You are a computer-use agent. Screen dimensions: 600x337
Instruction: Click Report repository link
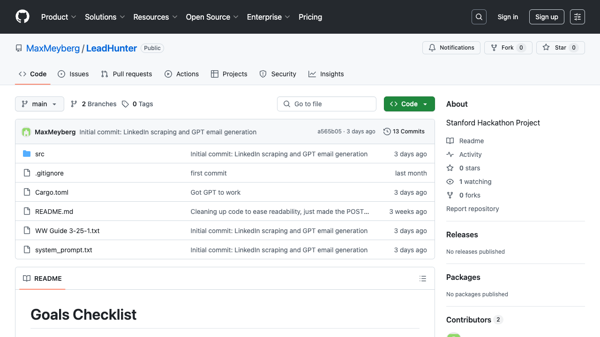(x=472, y=209)
